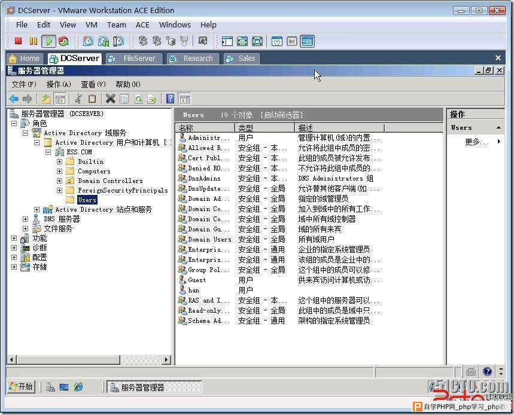The image size is (514, 415).
Task: Open the VMware ACE menu
Action: click(142, 25)
